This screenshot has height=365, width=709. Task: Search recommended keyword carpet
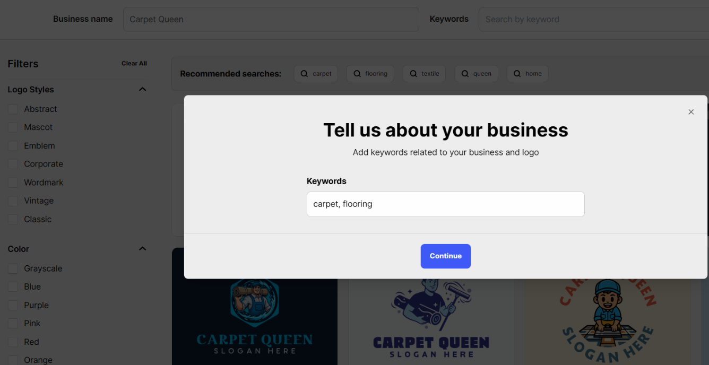pos(316,74)
